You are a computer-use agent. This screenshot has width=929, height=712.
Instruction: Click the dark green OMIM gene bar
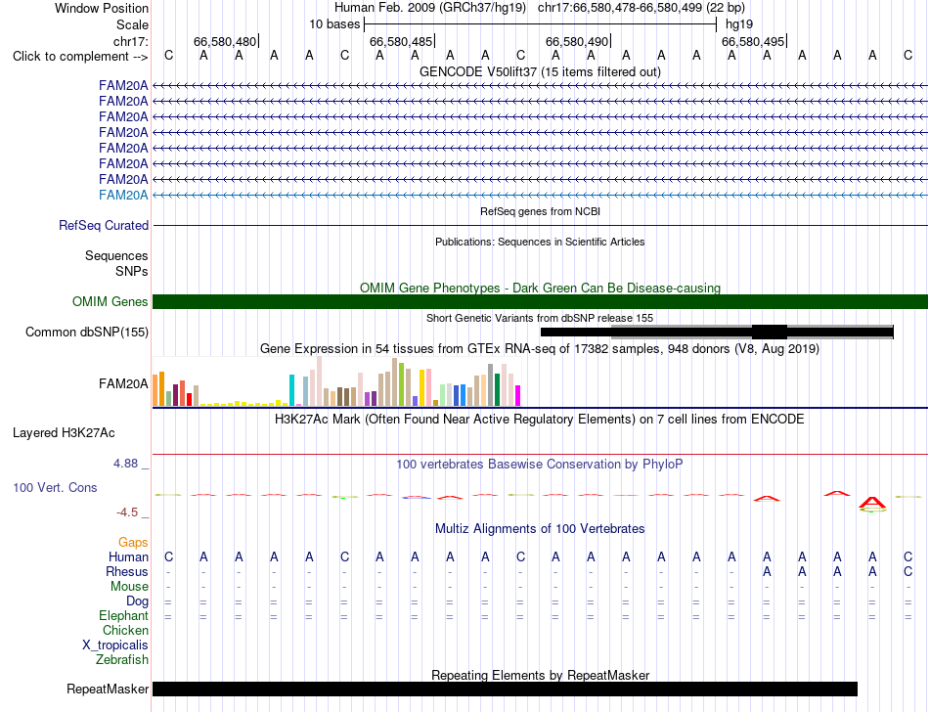pos(540,301)
